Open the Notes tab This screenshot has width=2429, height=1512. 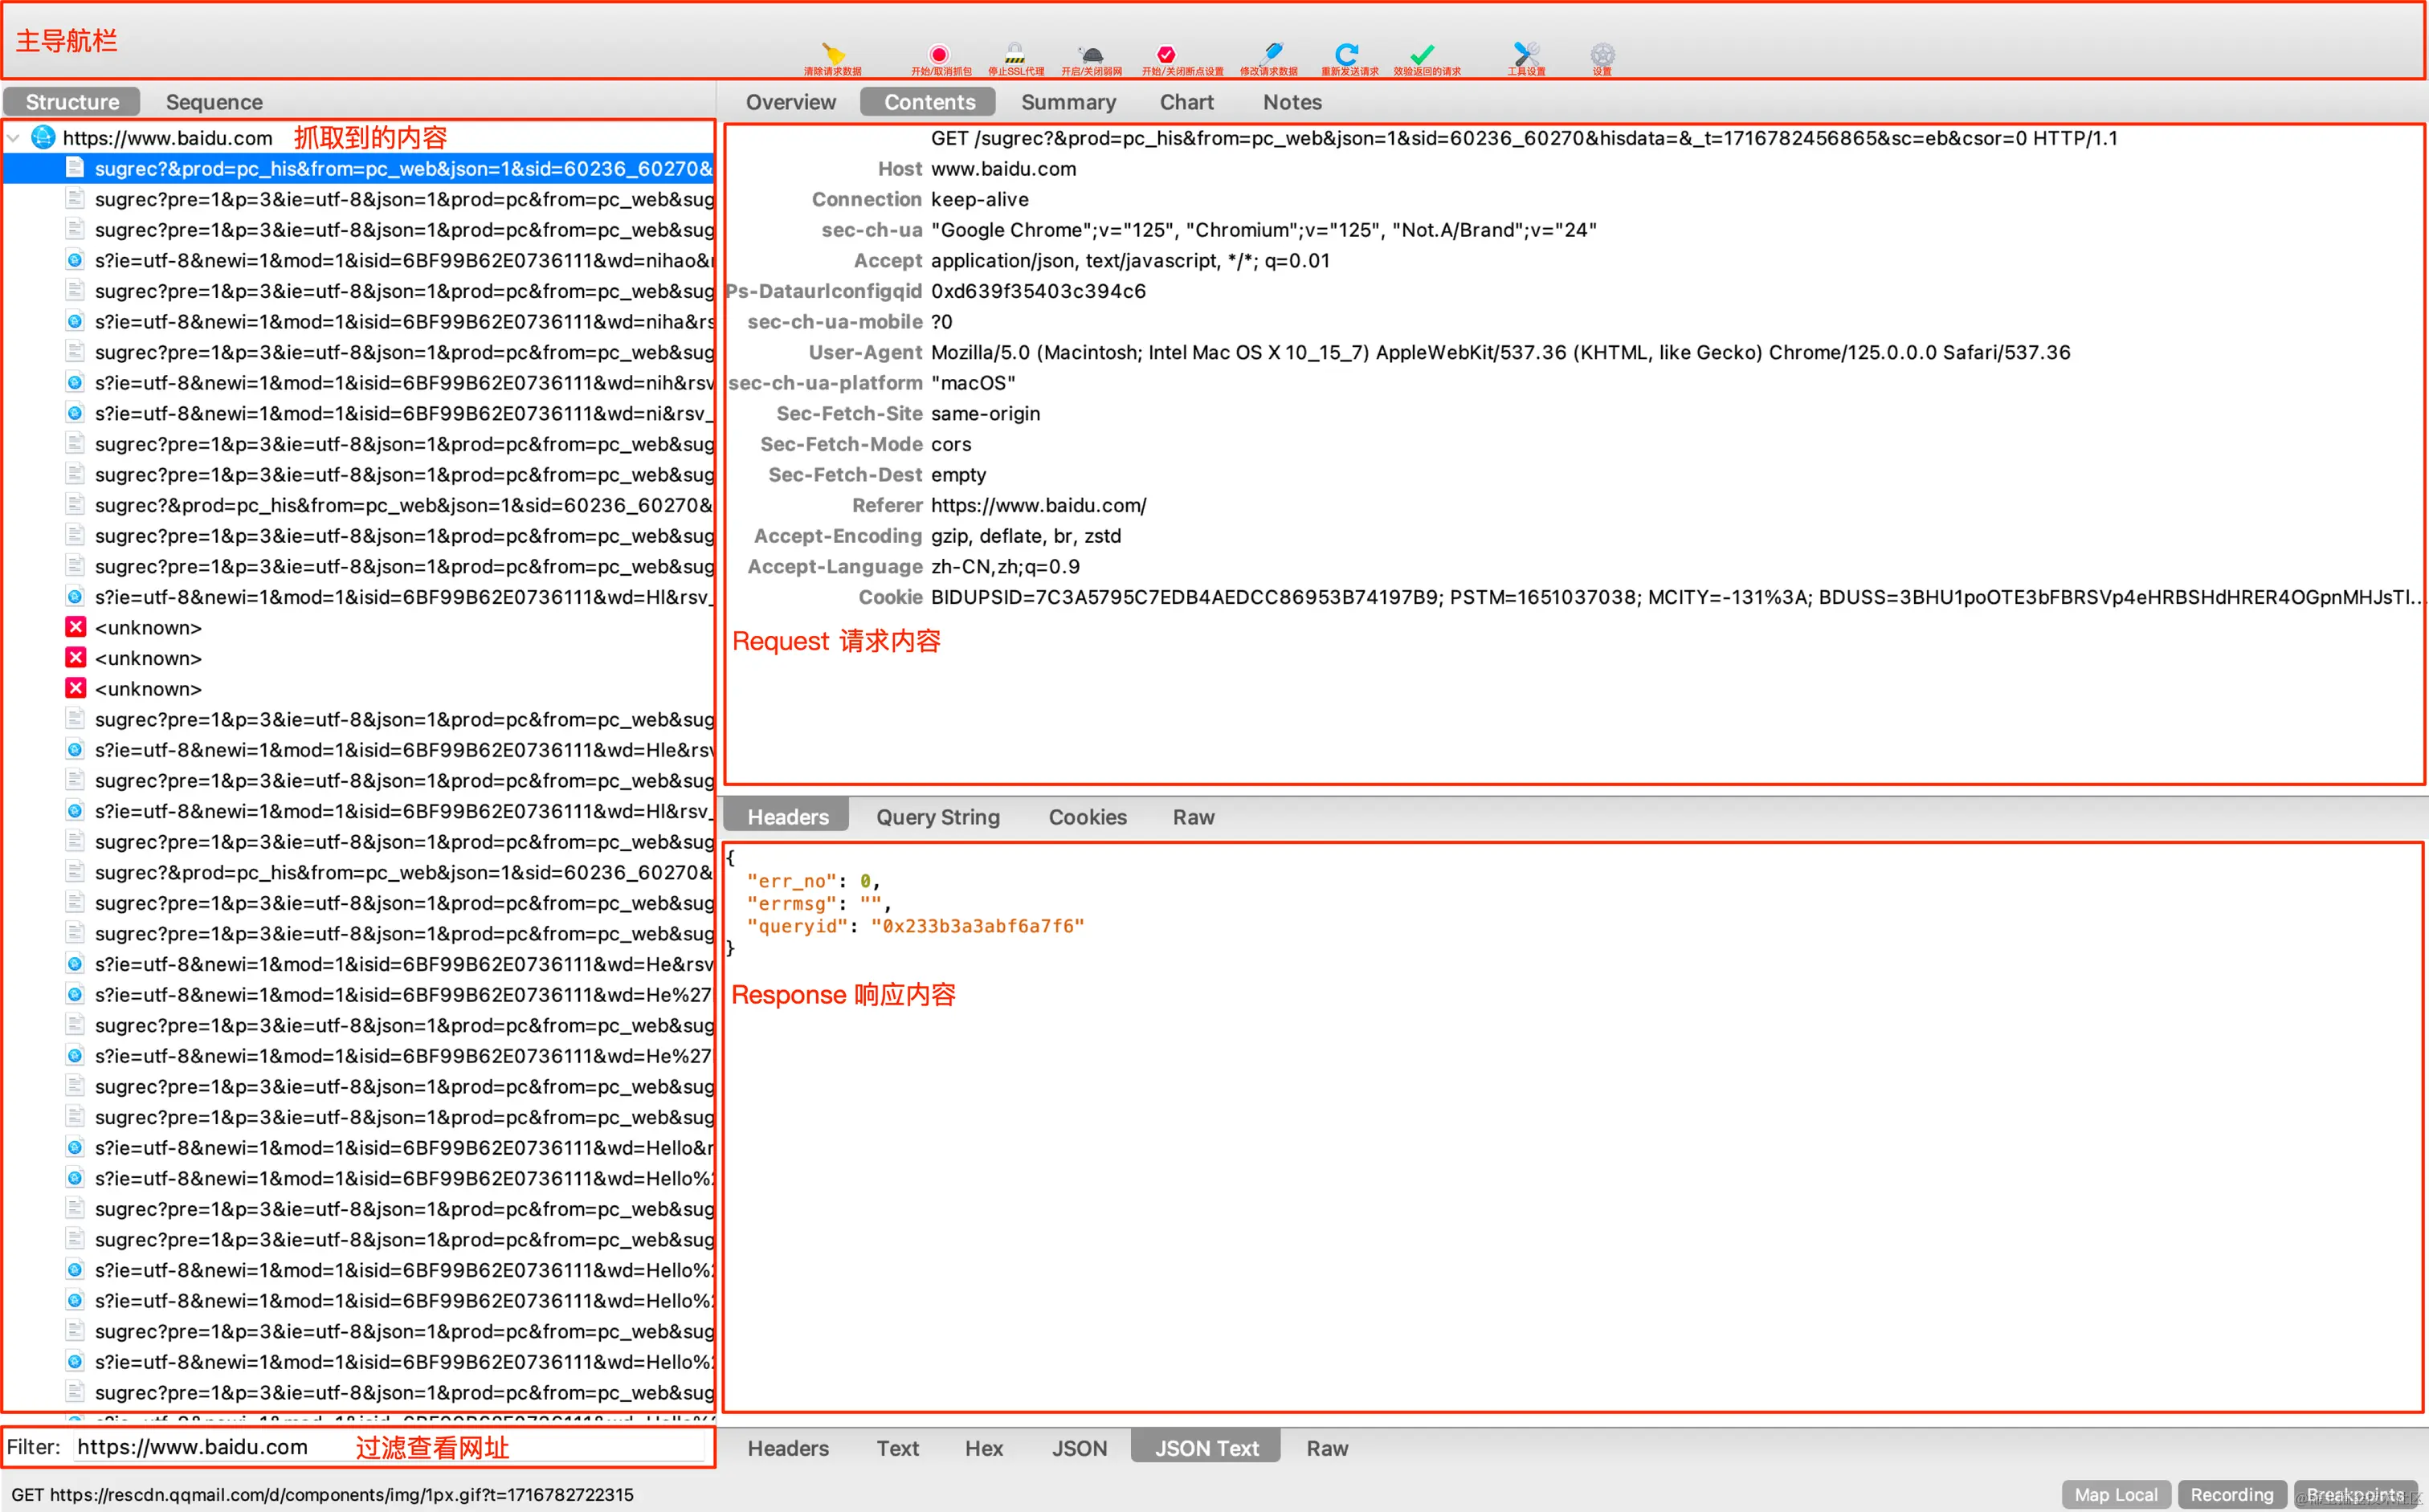tap(1292, 102)
